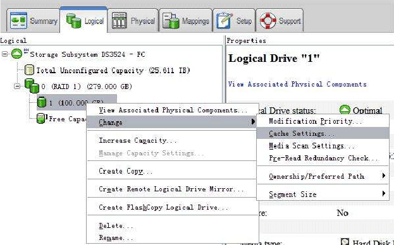Click the Setup clipboard icon
Screen dimensions: 394x245
(x=225, y=21)
